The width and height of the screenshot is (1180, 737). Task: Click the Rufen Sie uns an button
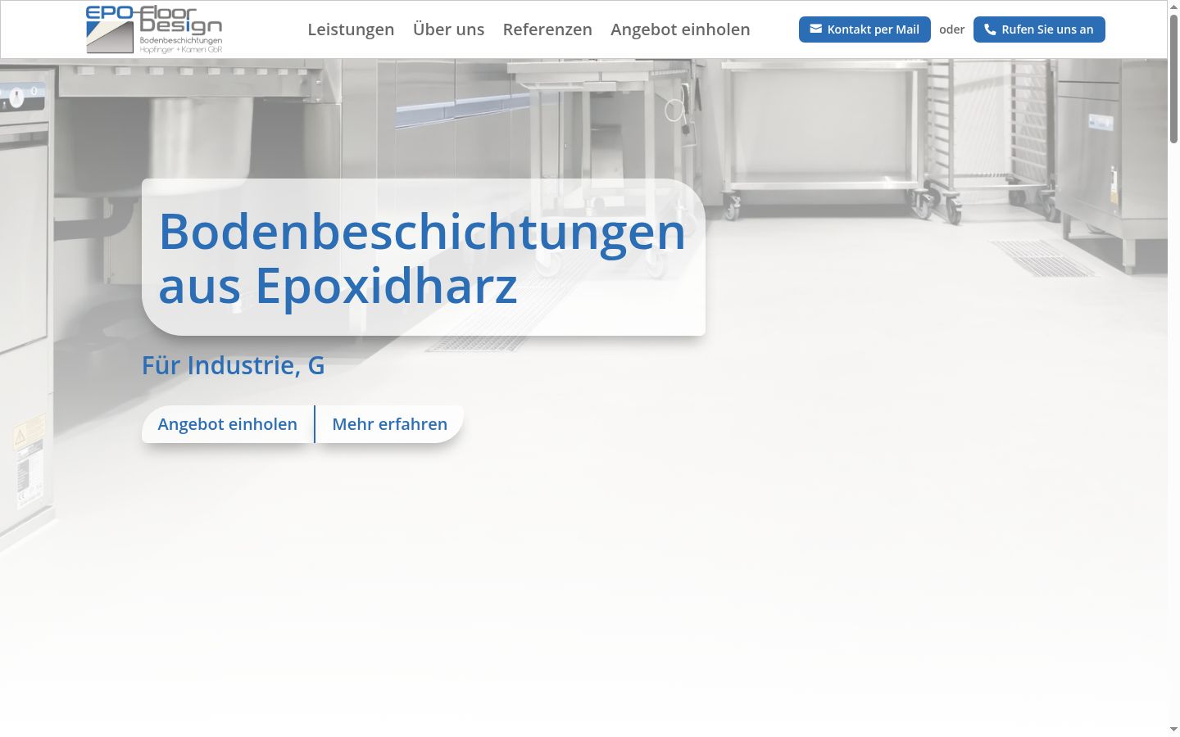[x=1039, y=29]
